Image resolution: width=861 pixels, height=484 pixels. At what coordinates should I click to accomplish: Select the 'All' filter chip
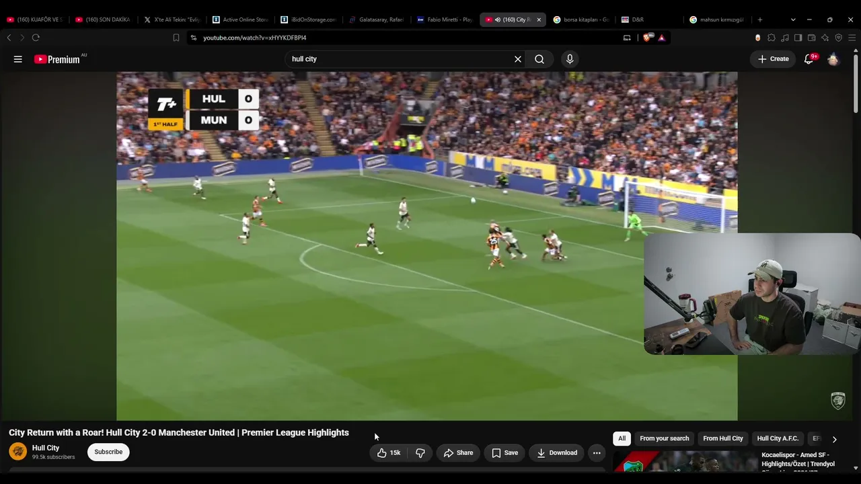pos(622,438)
